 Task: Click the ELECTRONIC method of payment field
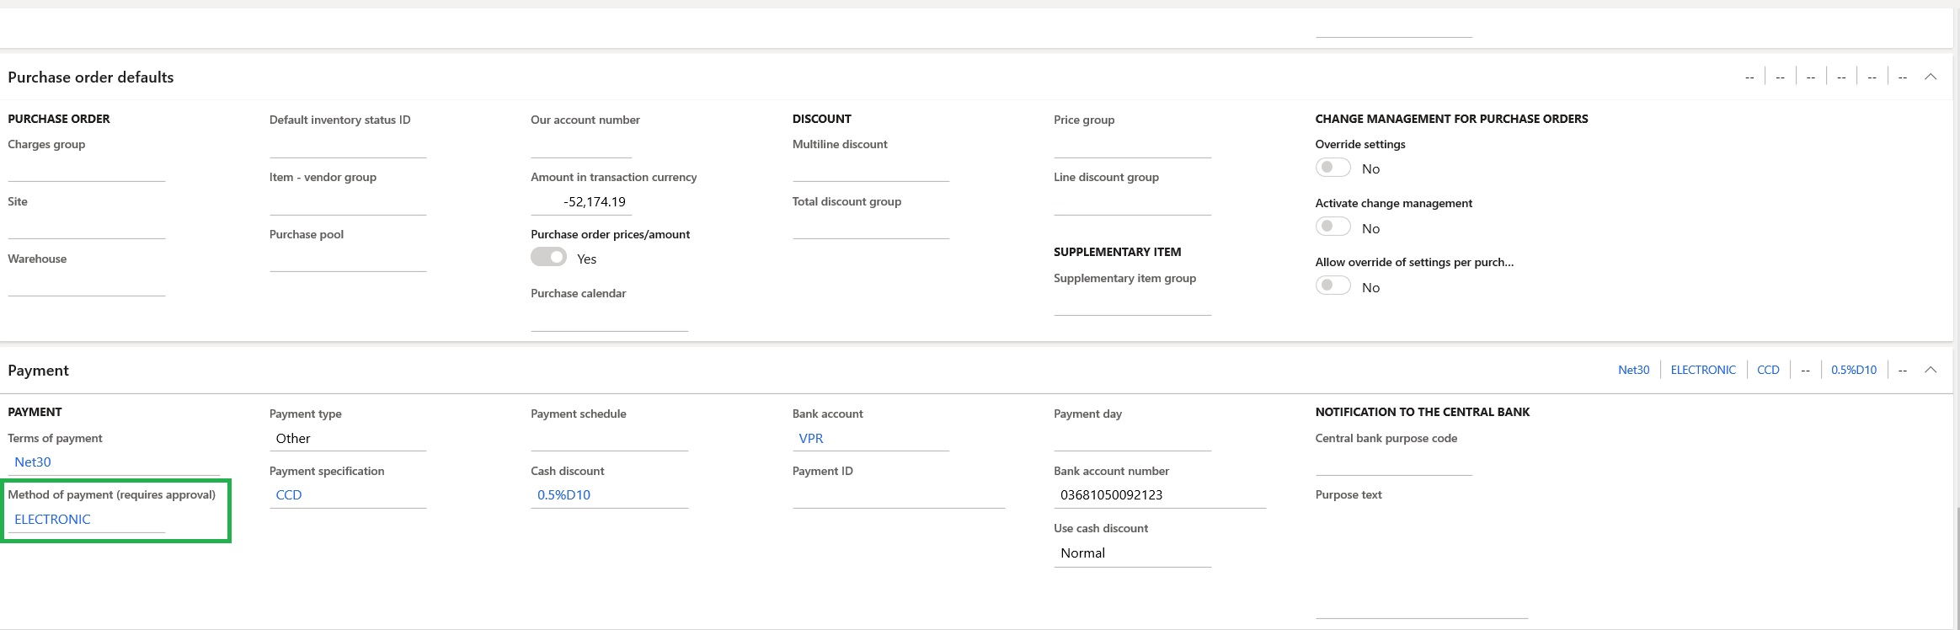coord(52,519)
